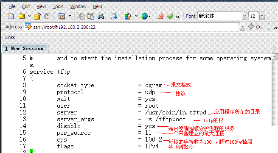Click 'wait' on line 10
This screenshot has width=278, height=153.
(x=63, y=99)
